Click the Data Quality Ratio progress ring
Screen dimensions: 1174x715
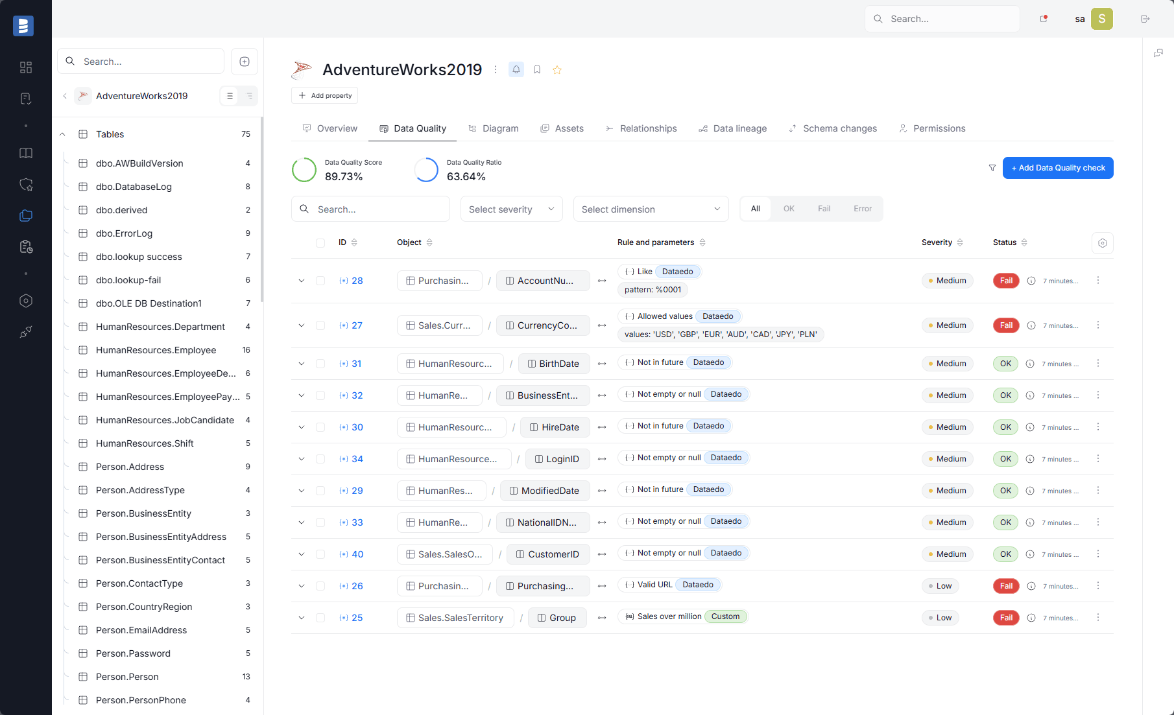(426, 170)
